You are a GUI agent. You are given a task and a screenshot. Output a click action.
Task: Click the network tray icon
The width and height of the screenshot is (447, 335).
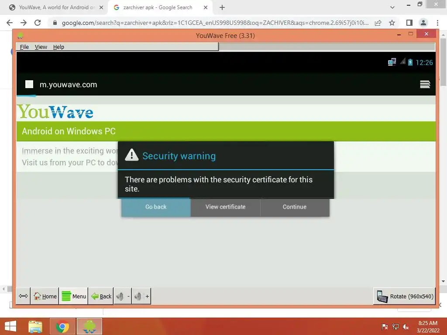pyautogui.click(x=395, y=327)
